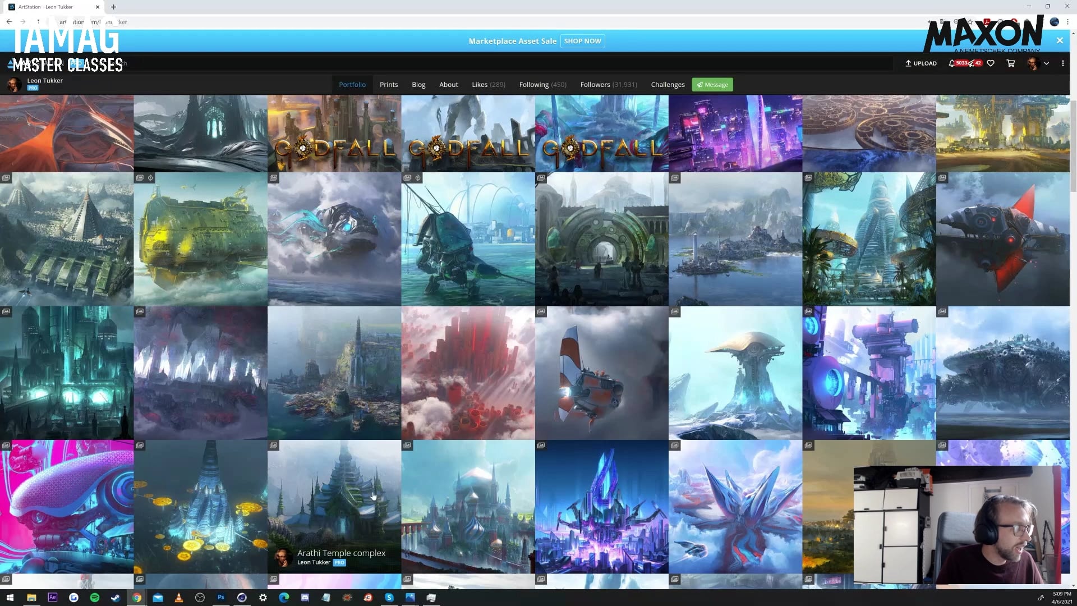Click the UPLOAD button
Image resolution: width=1077 pixels, height=606 pixels.
click(x=921, y=63)
